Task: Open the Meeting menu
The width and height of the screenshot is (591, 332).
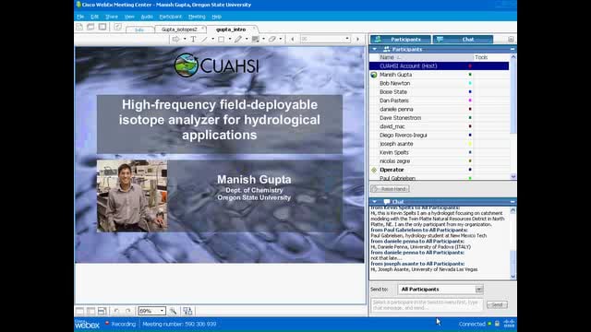Action: click(197, 17)
